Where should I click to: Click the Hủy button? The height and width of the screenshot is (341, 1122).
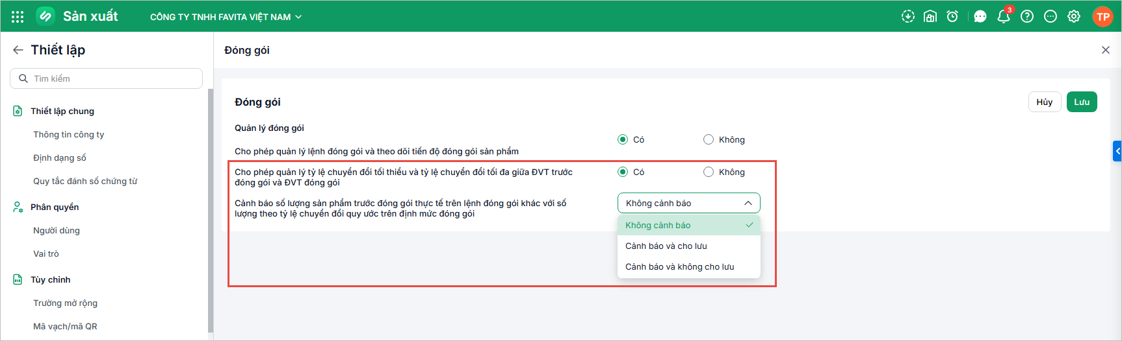coord(1045,102)
